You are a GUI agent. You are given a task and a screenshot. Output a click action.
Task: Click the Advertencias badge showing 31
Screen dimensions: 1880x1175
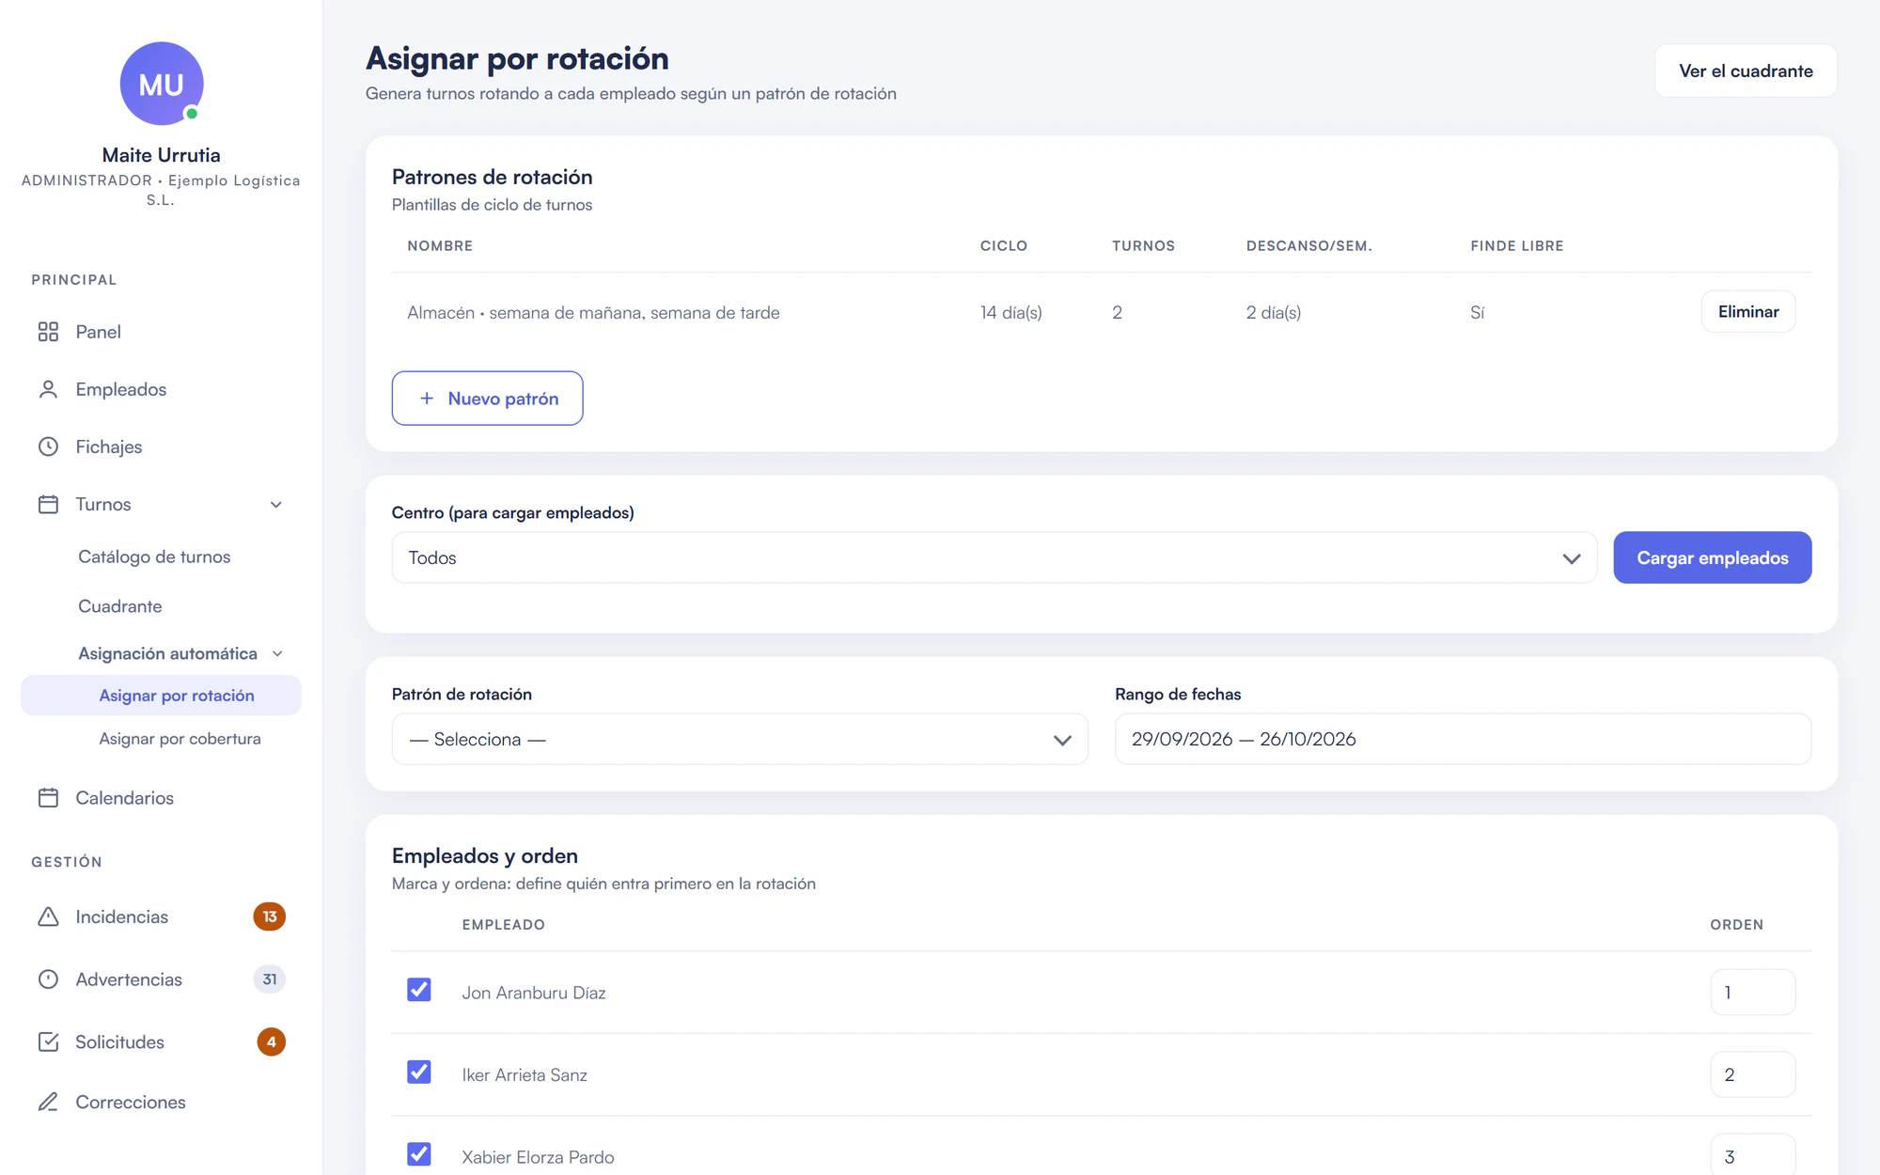[x=270, y=979]
